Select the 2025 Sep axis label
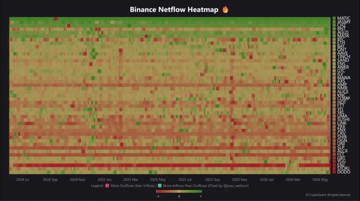Screen dimensions: 360x201 coord(212,180)
